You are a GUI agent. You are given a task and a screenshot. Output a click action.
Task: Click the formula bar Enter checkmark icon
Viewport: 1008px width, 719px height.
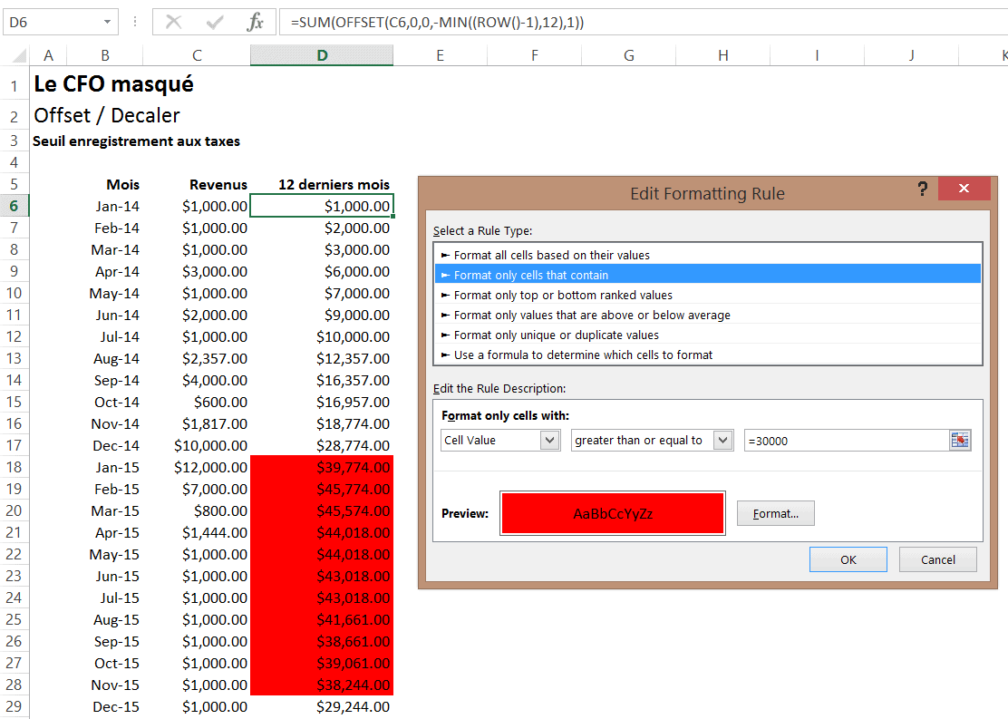click(215, 23)
